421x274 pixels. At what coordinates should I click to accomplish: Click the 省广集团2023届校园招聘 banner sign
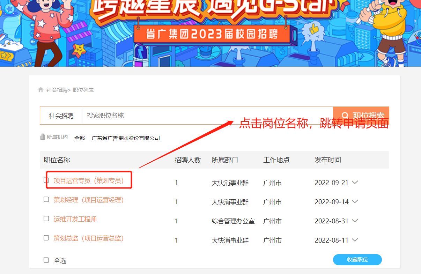pos(212,34)
